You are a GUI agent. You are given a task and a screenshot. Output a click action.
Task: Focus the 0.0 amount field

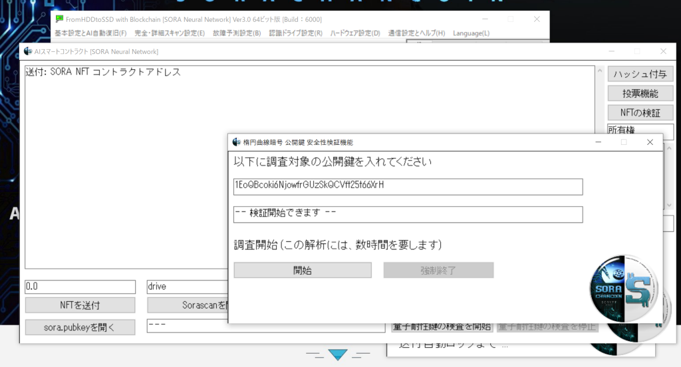tap(80, 287)
